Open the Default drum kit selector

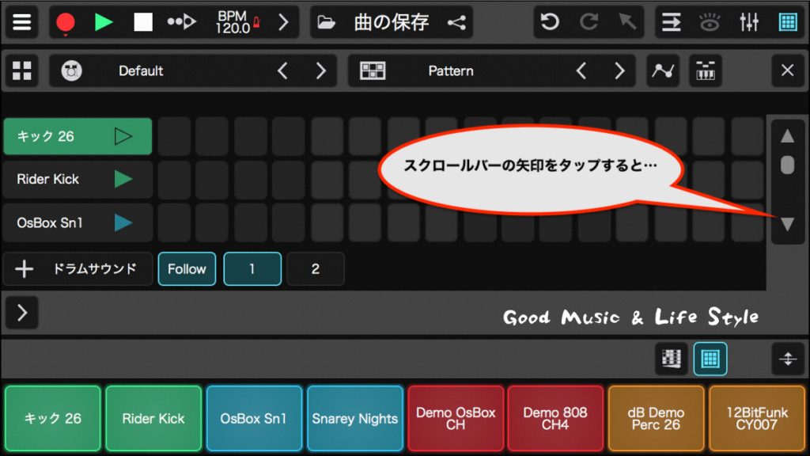(x=141, y=70)
